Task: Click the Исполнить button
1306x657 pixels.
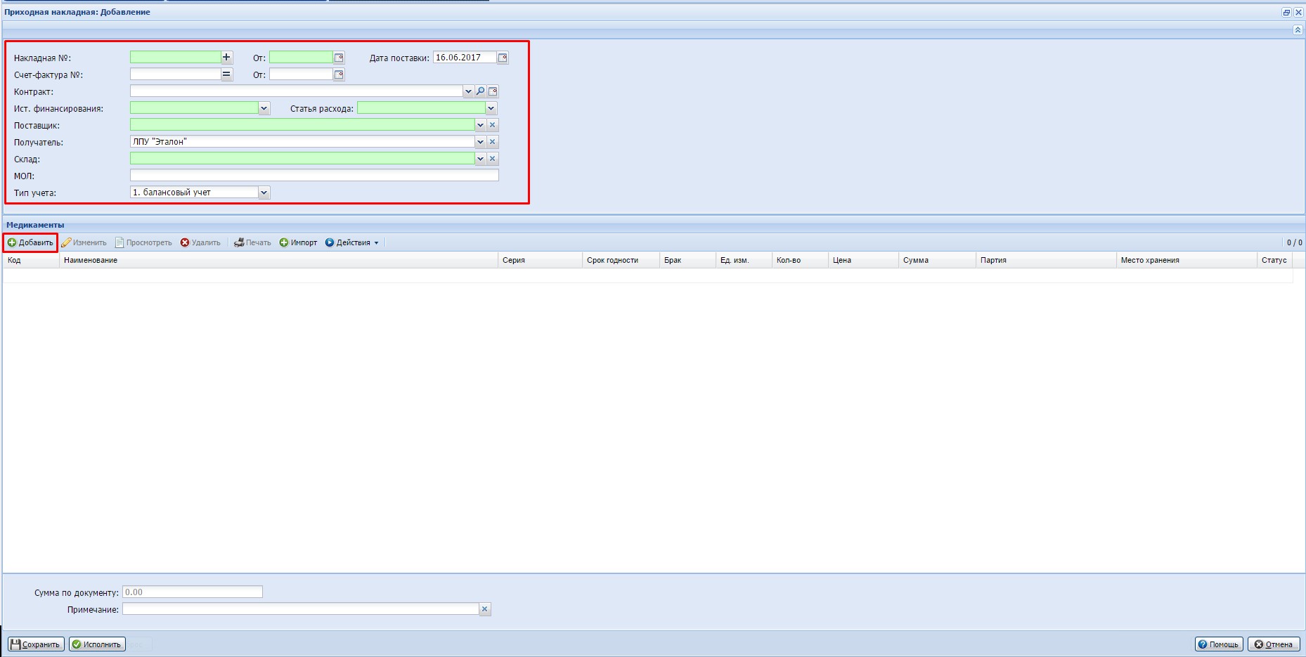Action: point(97,644)
